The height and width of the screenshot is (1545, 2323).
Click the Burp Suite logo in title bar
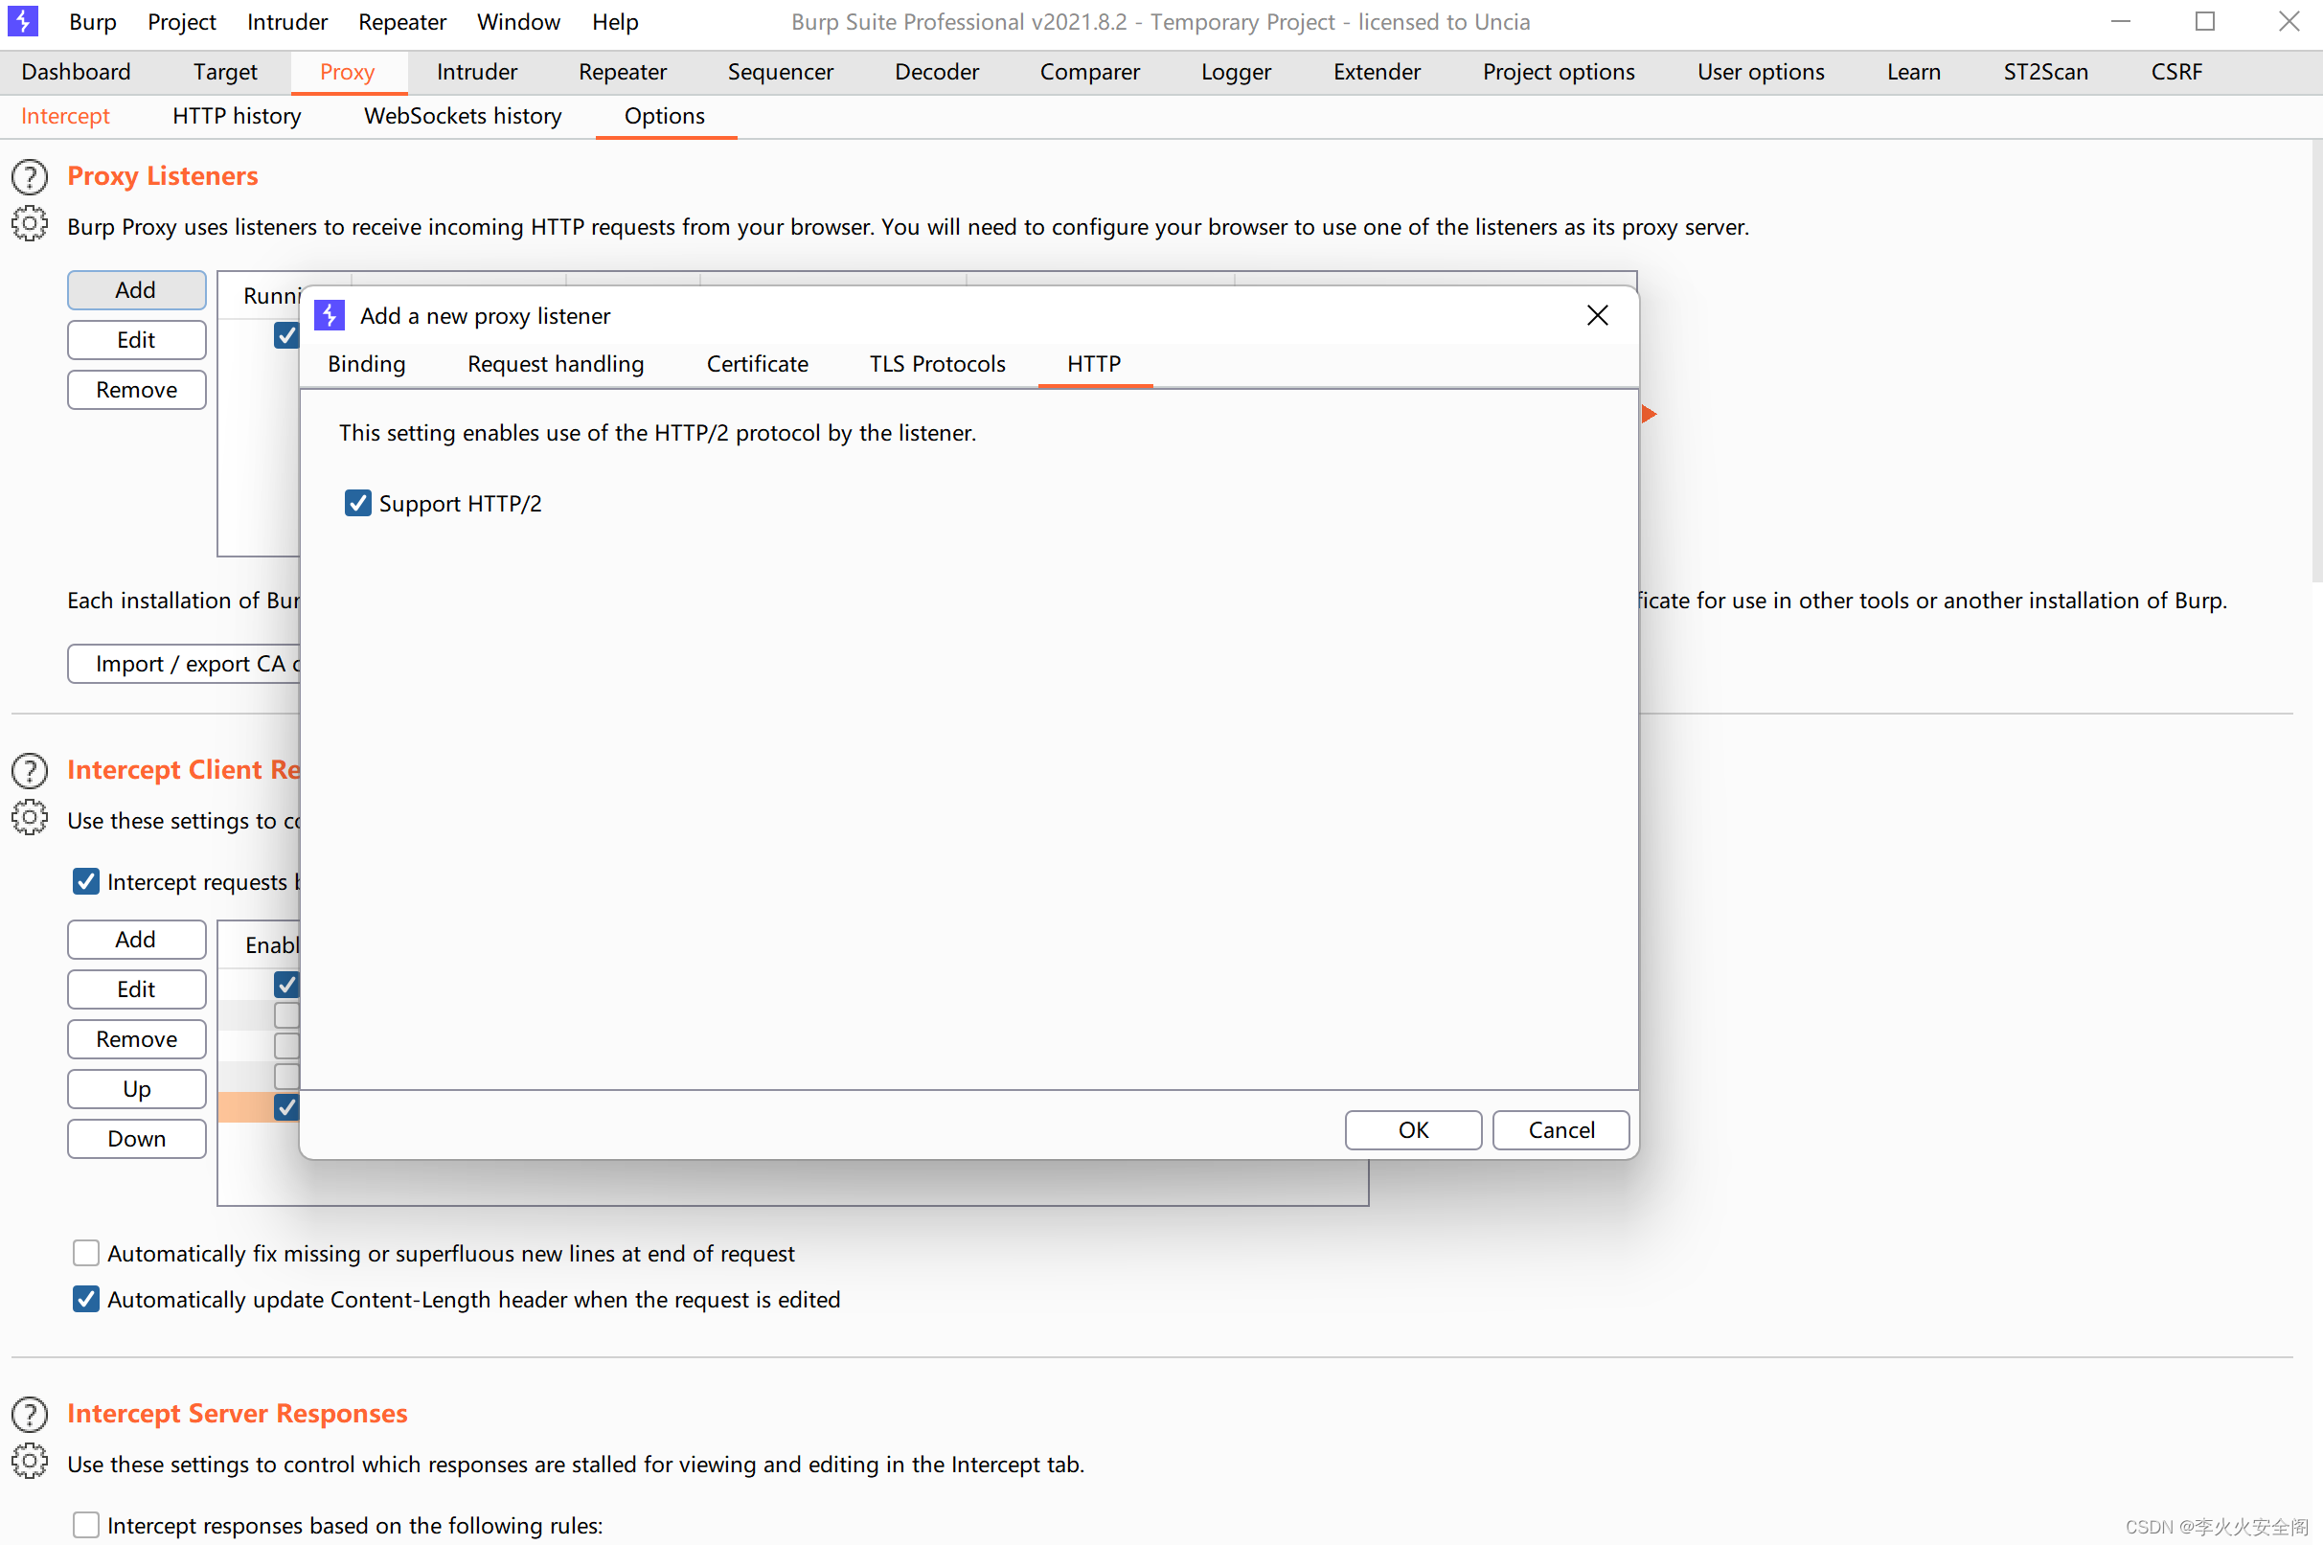(23, 21)
